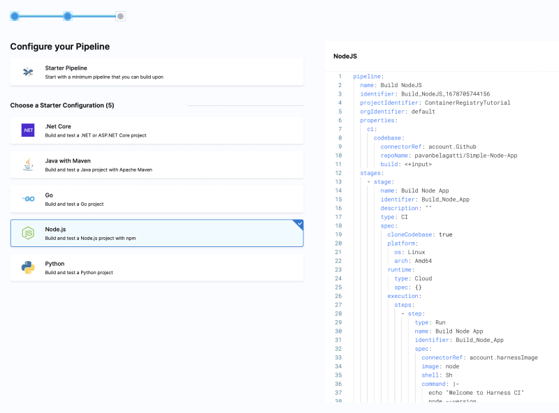559x413 pixels.
Task: Click 'repoName: pavanbelagatti/Simple-Node-App' line
Action: coord(449,156)
